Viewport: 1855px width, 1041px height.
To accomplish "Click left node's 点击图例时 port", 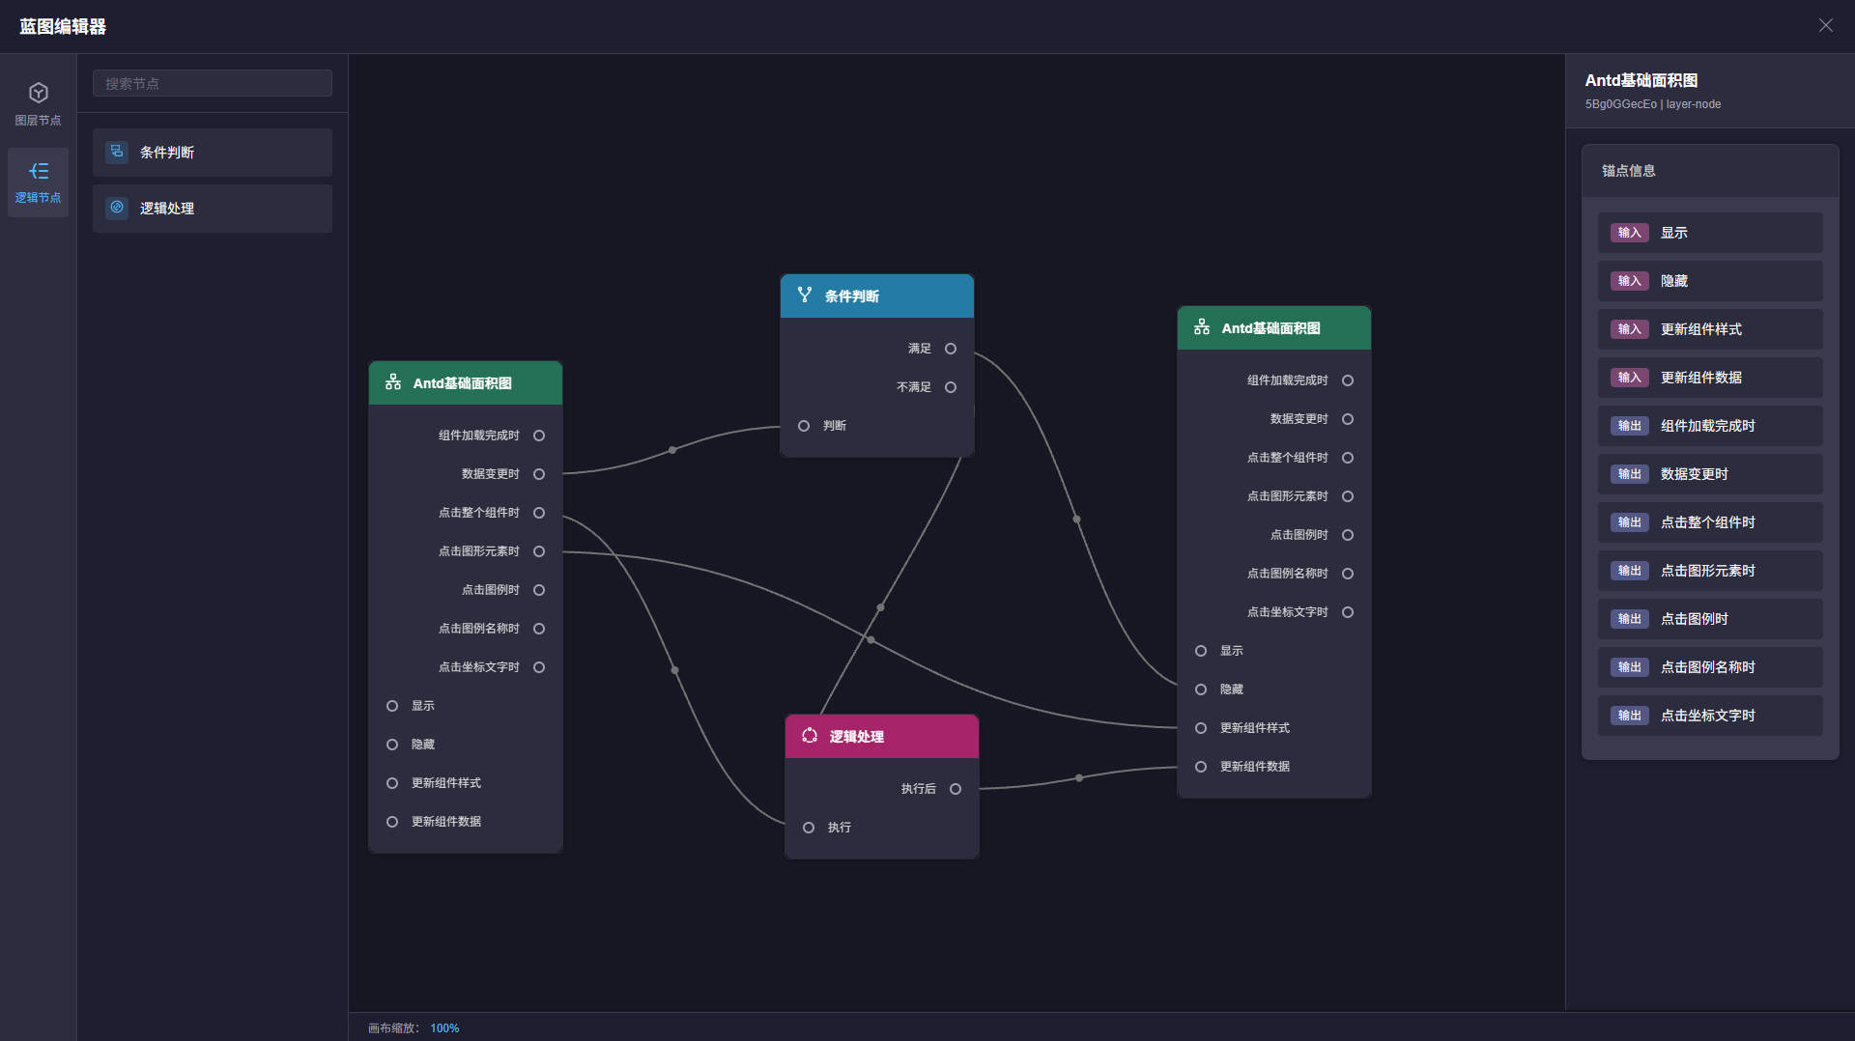I will coord(539,590).
